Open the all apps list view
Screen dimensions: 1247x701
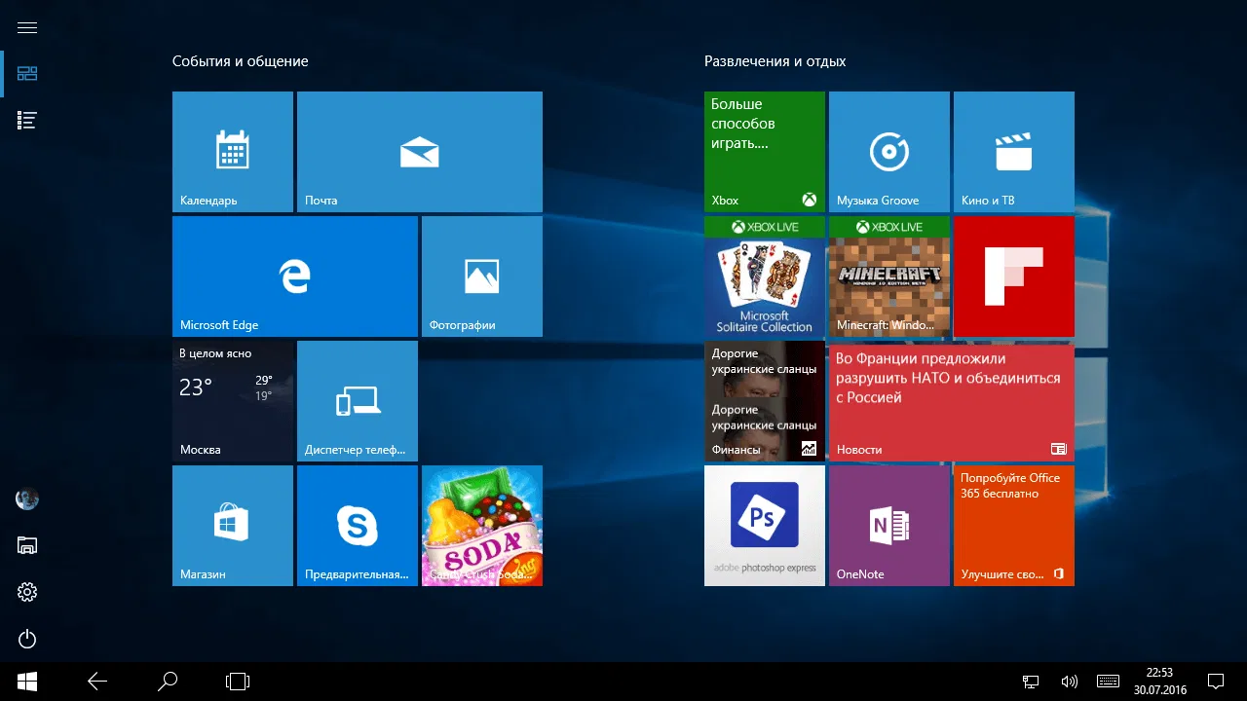tap(26, 120)
